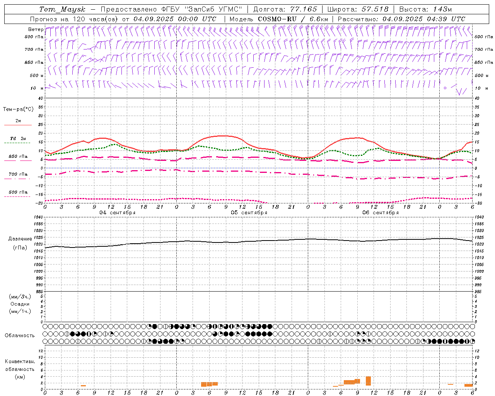
Task: Click the 05 сентября date label
Action: 249,213
